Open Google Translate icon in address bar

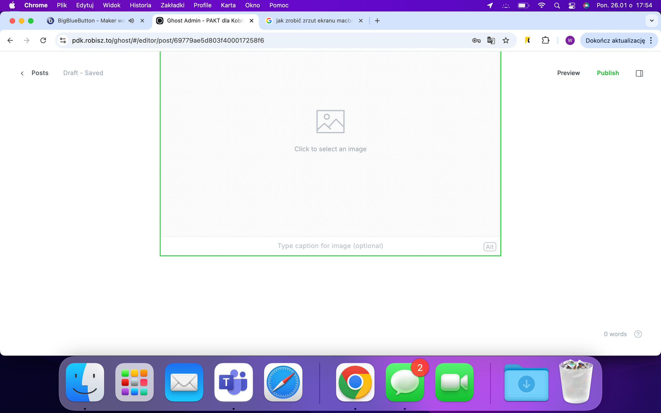click(491, 40)
